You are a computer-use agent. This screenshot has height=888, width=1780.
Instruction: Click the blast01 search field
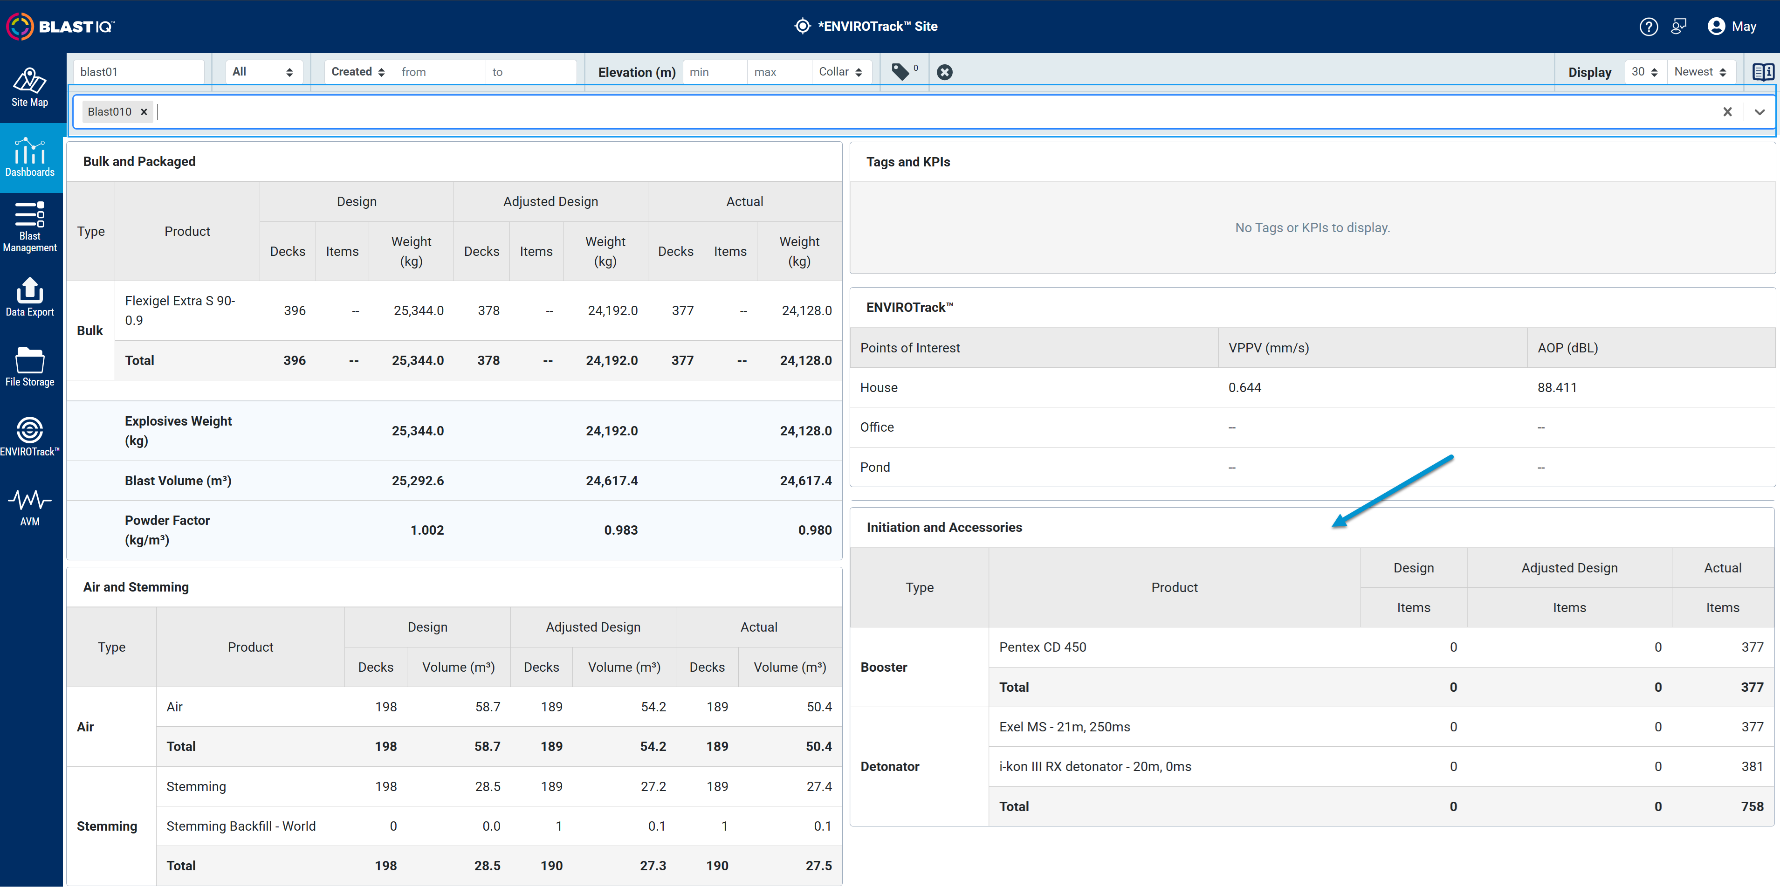pyautogui.click(x=139, y=72)
